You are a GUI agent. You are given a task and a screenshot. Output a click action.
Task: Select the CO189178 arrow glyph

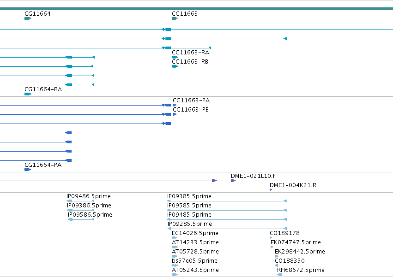pyautogui.click(x=271, y=238)
